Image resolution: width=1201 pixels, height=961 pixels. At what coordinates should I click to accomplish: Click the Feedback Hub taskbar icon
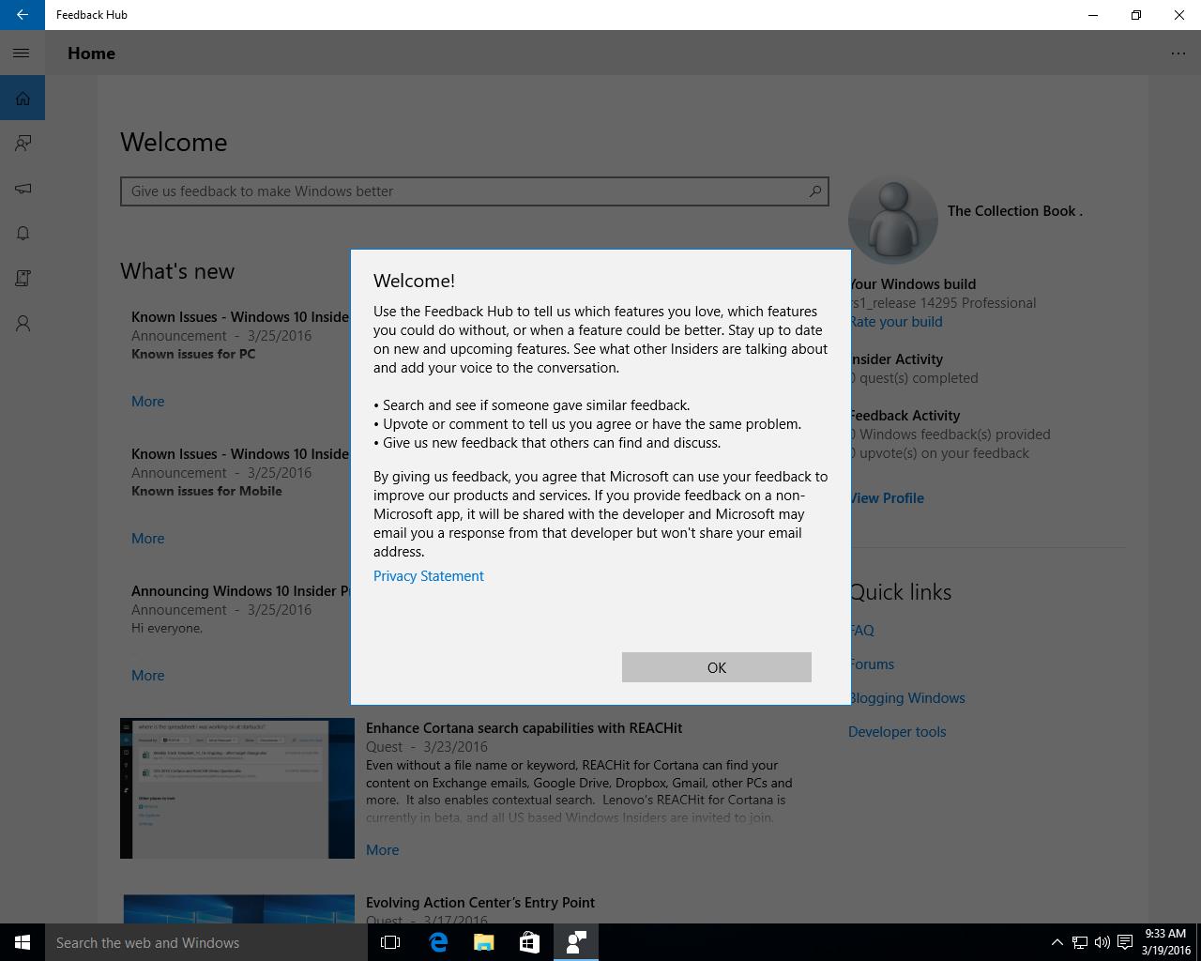pyautogui.click(x=575, y=942)
